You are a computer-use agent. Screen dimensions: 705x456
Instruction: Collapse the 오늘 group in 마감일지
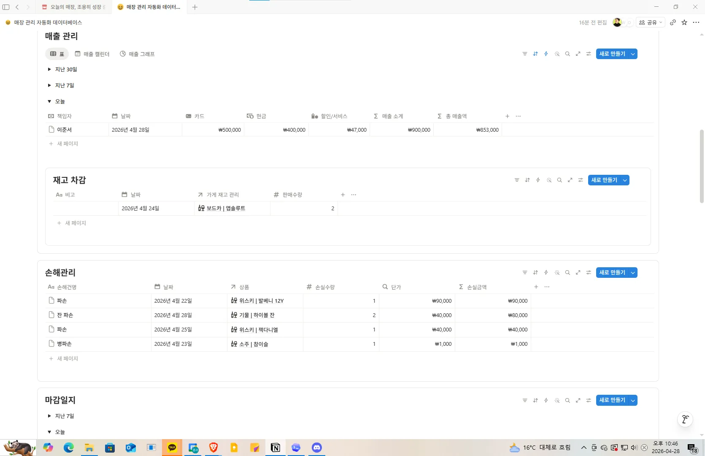click(x=49, y=432)
